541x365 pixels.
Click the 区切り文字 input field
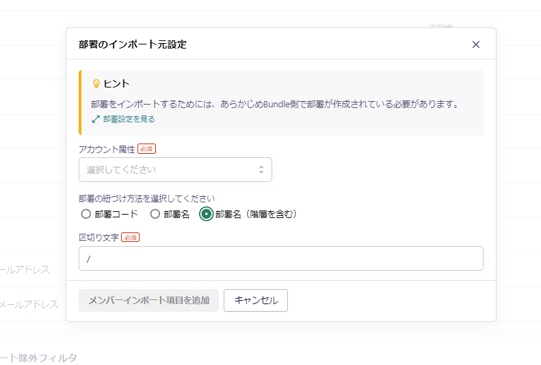tap(281, 258)
